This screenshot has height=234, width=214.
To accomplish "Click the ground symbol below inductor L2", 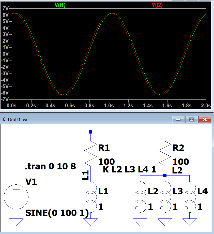I will pyautogui.click(x=140, y=222).
